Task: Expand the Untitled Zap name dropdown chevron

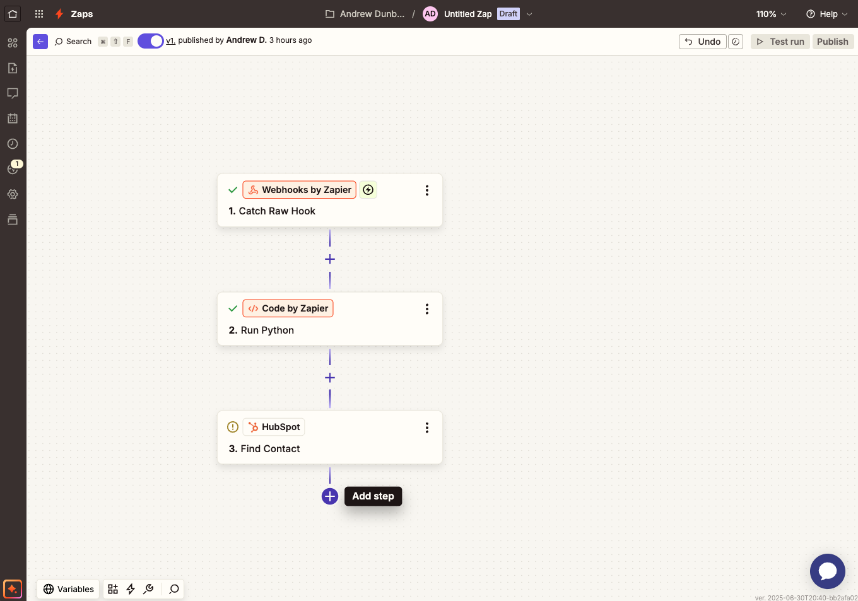Action: point(529,14)
